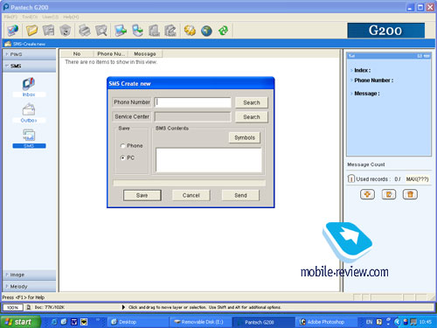Image resolution: width=437 pixels, height=328 pixels.
Task: Click the globe toolbar icon
Action: (206, 31)
